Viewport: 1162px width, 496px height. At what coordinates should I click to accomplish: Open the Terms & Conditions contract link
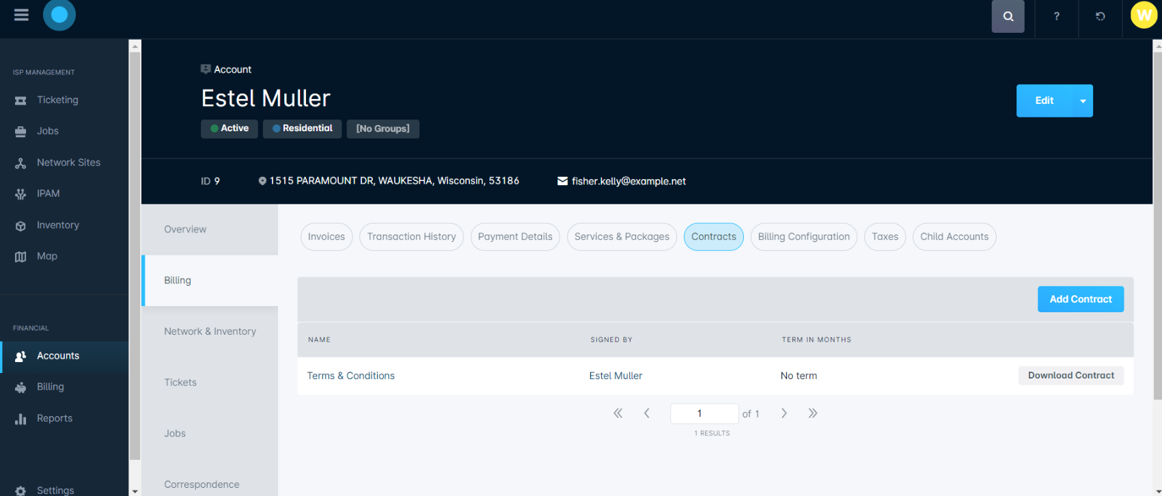[x=351, y=376]
